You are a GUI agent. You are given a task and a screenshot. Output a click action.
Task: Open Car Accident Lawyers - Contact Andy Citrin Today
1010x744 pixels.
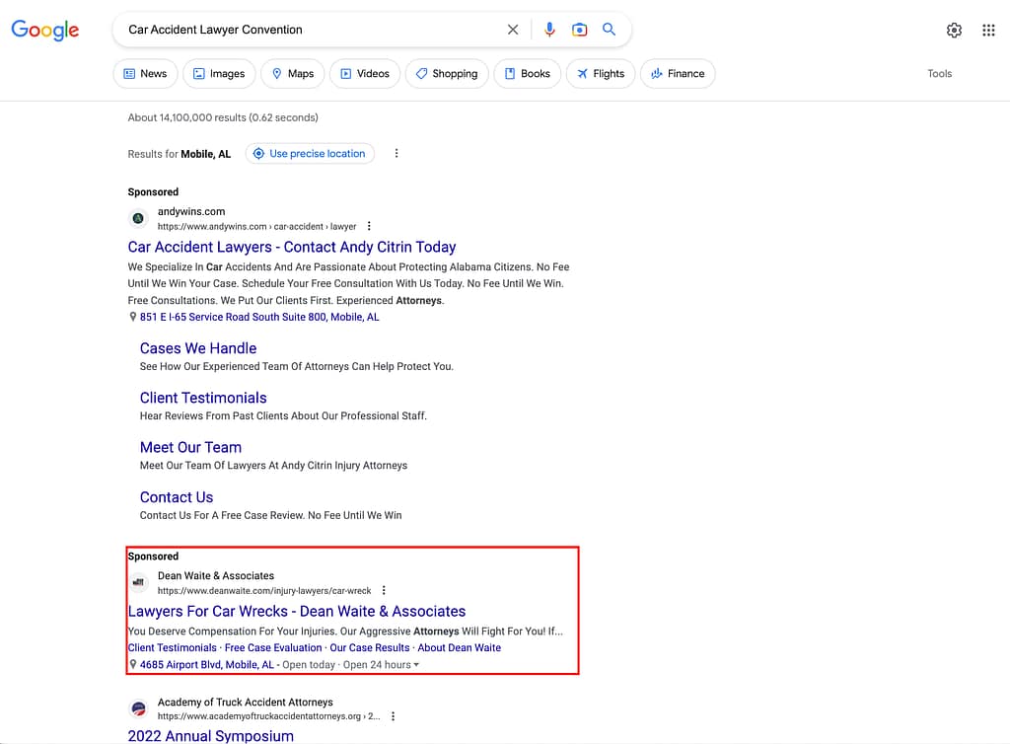(x=292, y=247)
